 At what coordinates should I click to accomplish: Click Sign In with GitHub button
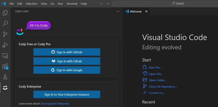coord(67,52)
